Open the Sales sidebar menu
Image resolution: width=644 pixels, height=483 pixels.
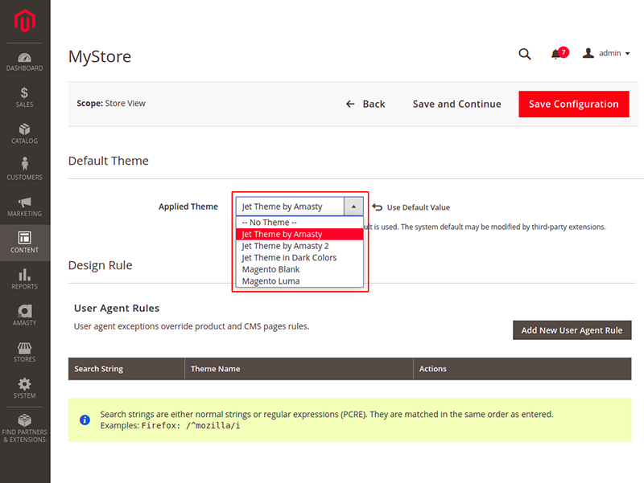tap(25, 97)
